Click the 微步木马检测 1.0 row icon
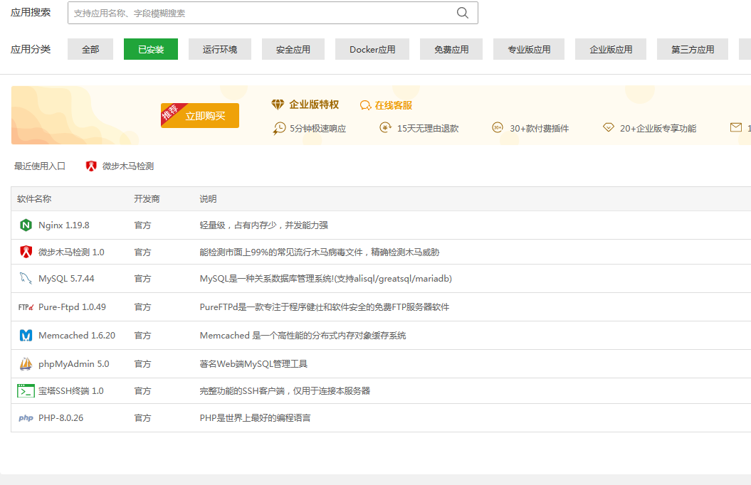 (26, 252)
